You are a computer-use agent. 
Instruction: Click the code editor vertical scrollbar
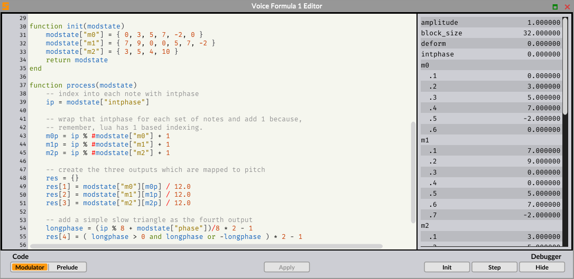coord(413,171)
